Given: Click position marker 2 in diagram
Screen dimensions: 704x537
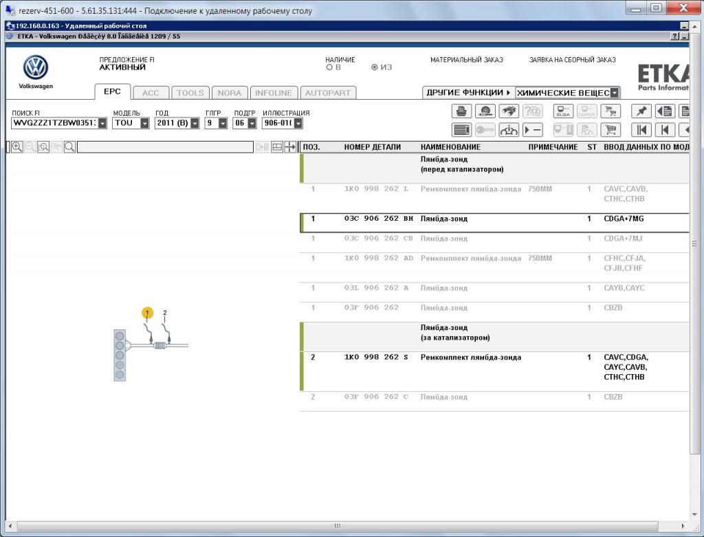Looking at the screenshot, I should tap(165, 312).
